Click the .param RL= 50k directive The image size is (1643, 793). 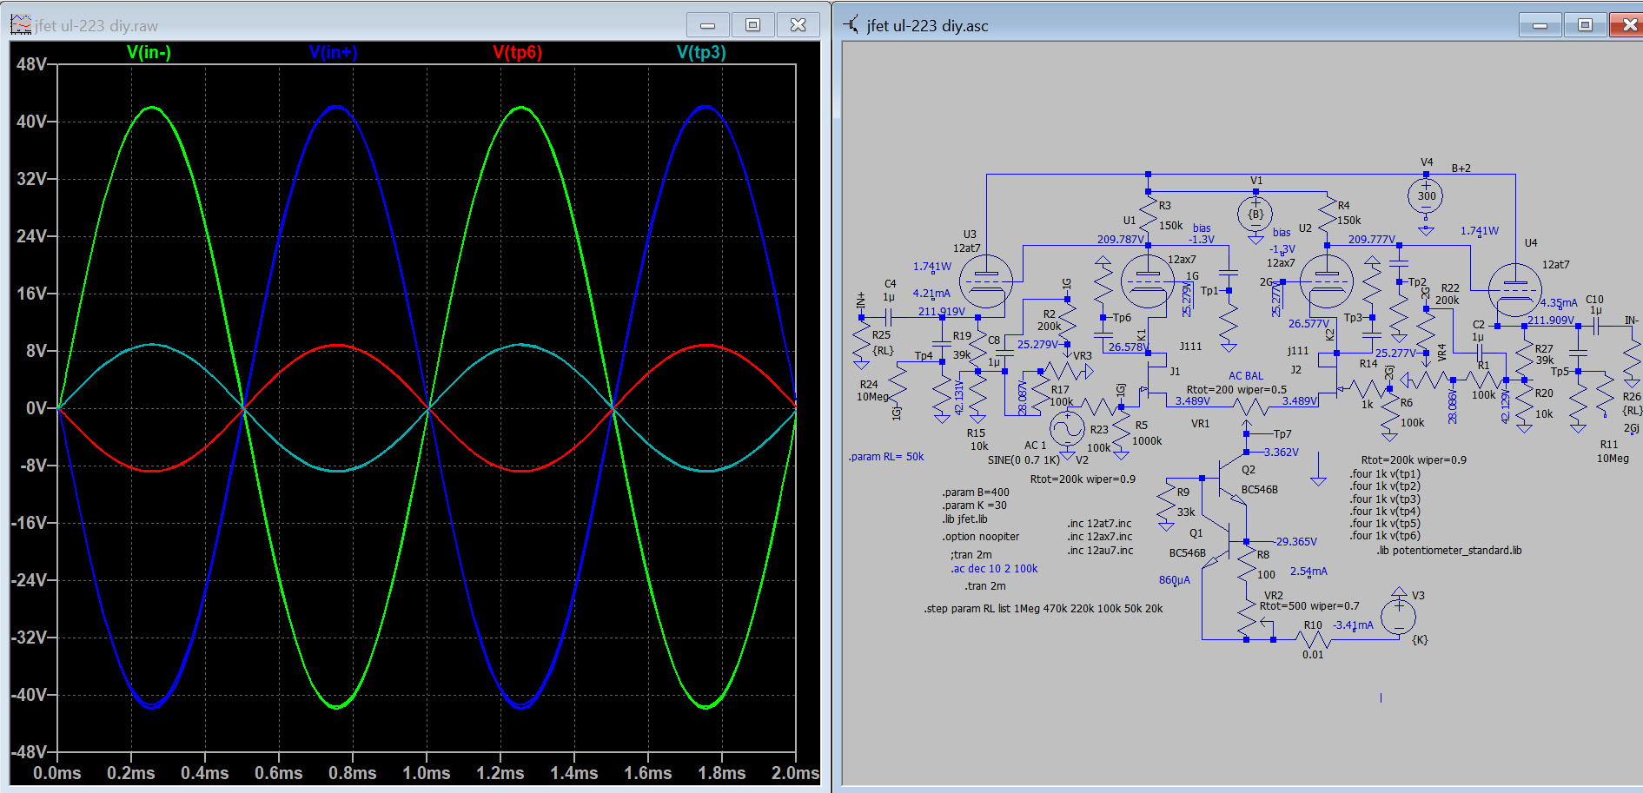tap(886, 457)
